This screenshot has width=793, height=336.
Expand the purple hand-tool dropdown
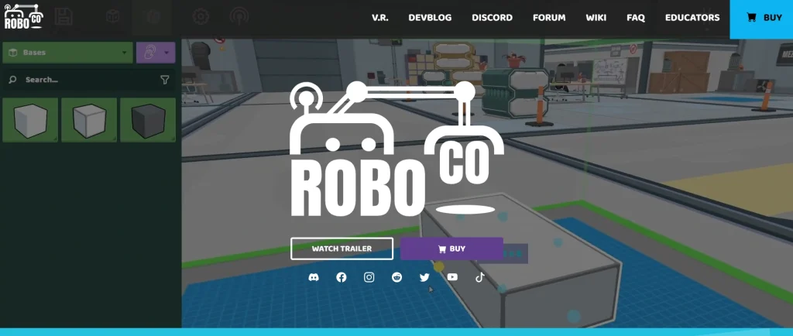point(156,53)
